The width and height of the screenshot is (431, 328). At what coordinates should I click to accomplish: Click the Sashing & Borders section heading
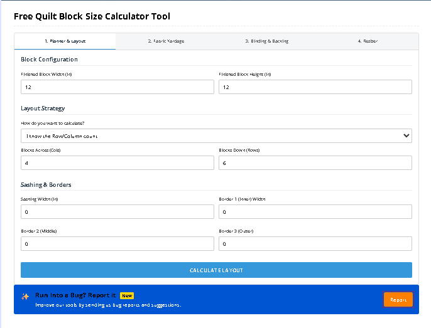[46, 185]
